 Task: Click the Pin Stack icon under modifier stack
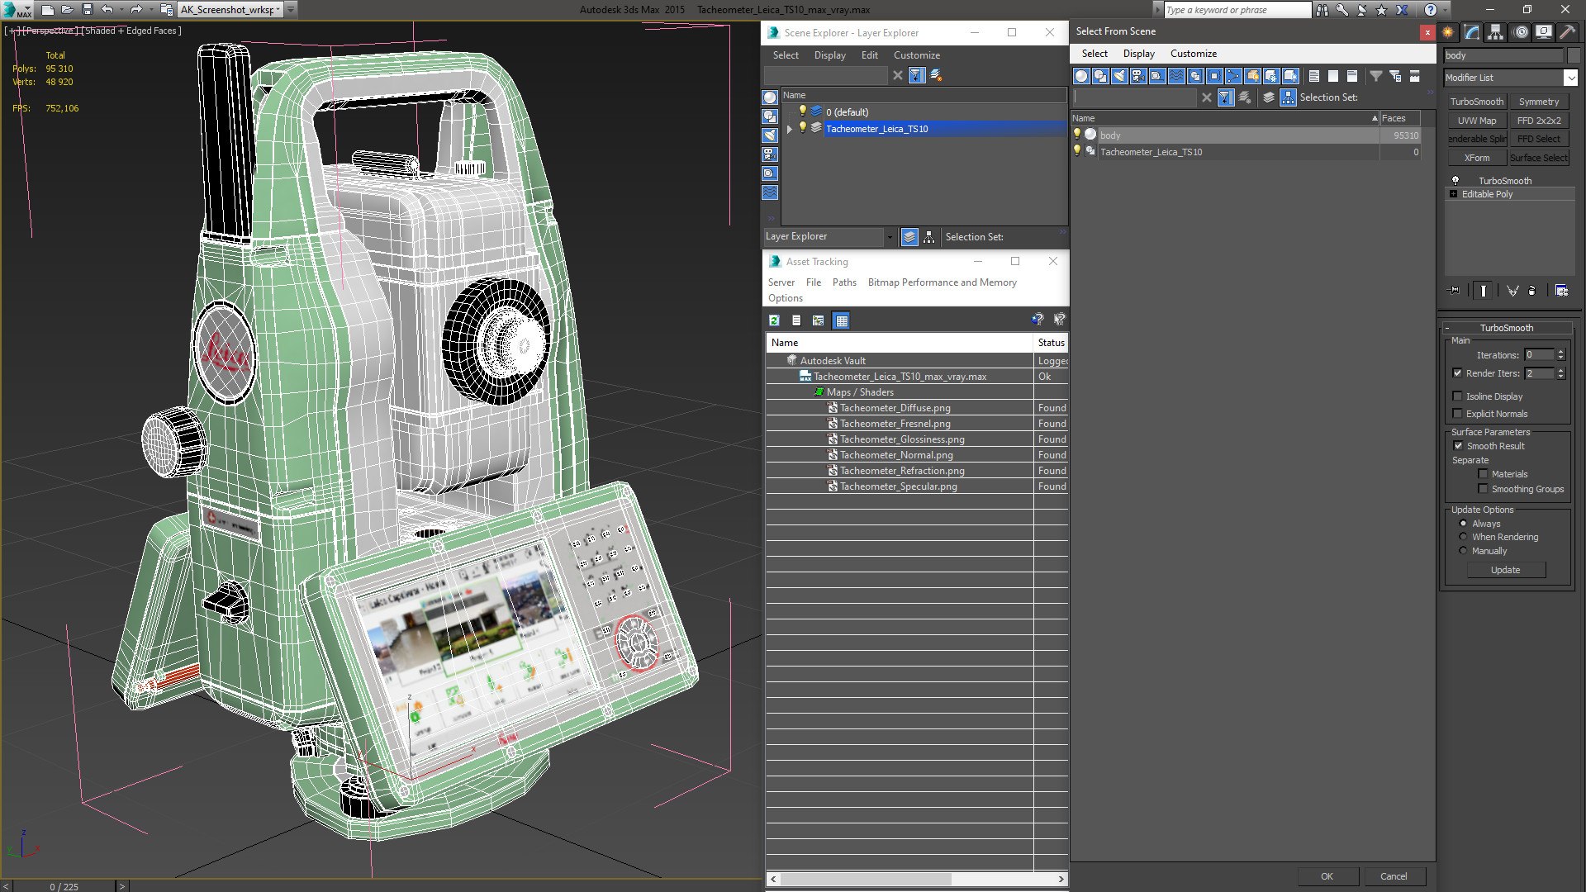[x=1455, y=291]
